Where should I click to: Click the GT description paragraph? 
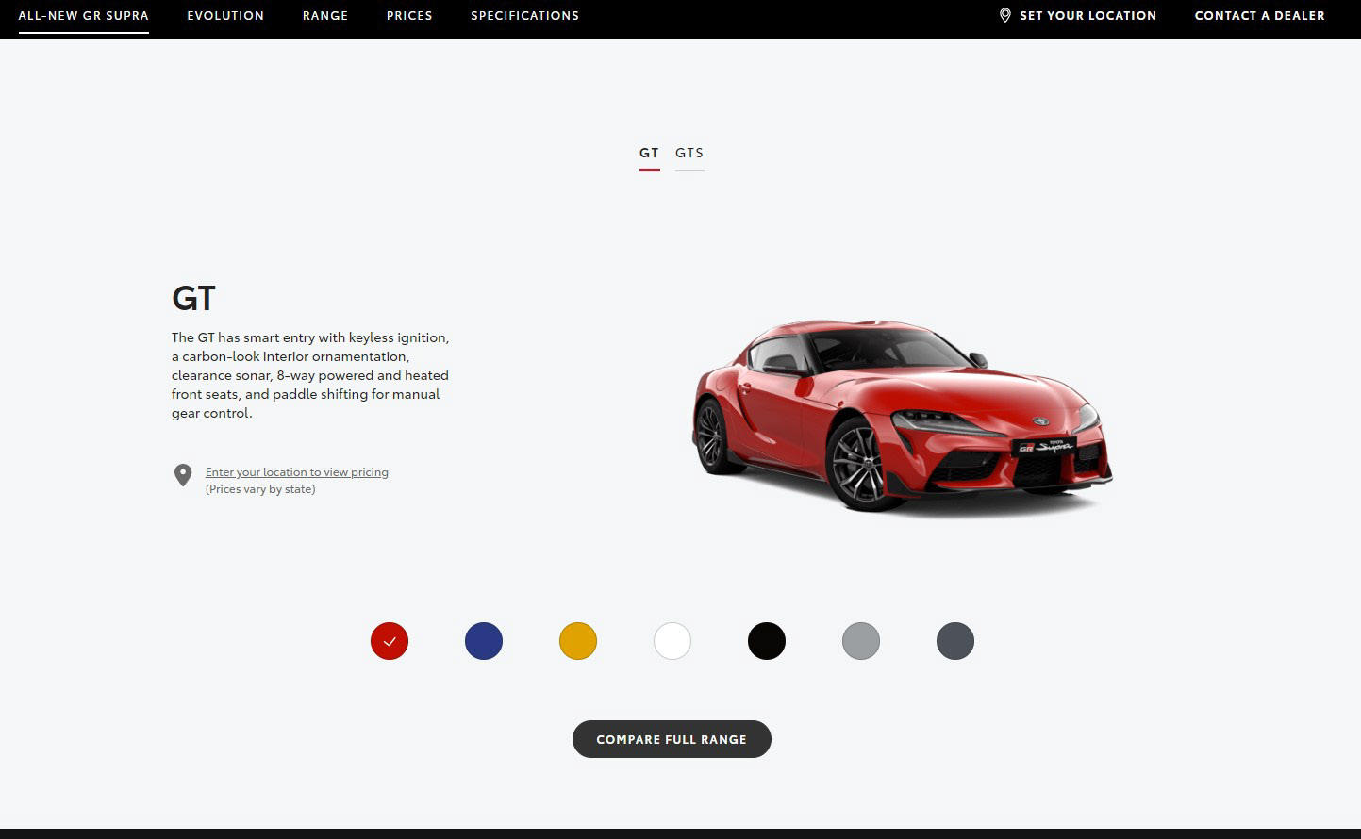[310, 375]
